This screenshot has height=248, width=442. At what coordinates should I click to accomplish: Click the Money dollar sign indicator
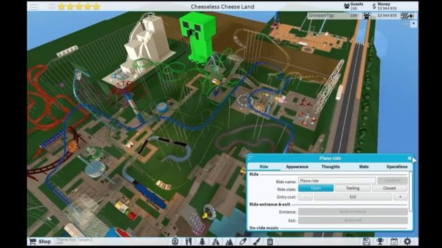tap(374, 6)
